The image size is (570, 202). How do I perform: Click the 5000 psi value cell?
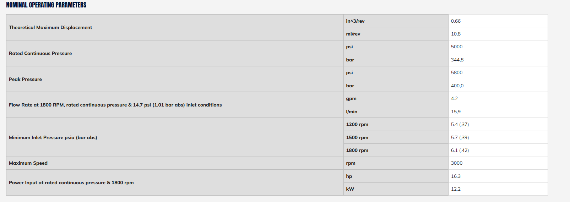tap(498, 47)
